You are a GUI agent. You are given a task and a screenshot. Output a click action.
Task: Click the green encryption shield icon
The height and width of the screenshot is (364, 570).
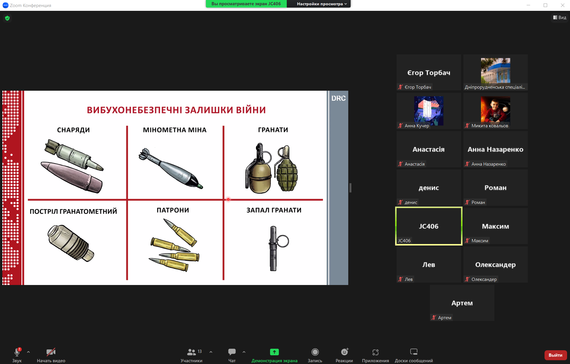coord(7,18)
